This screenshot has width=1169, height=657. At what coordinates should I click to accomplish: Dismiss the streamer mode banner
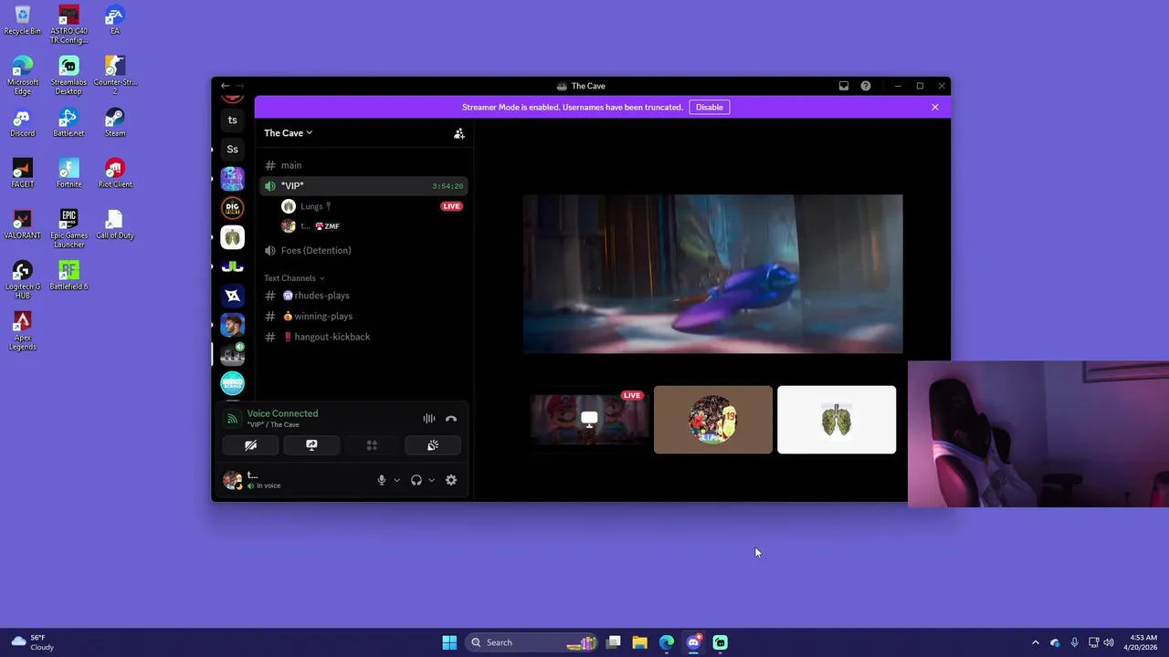coord(934,108)
